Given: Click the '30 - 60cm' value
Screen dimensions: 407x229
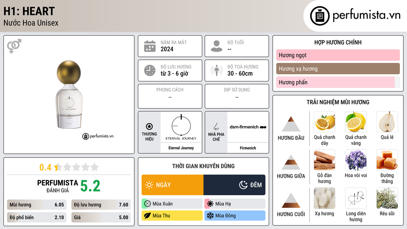Looking at the screenshot, I should (x=240, y=74).
